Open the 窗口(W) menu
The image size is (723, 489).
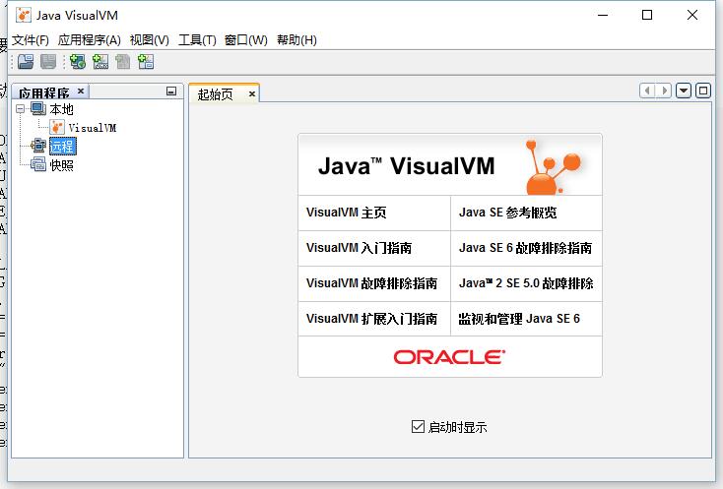tap(246, 40)
